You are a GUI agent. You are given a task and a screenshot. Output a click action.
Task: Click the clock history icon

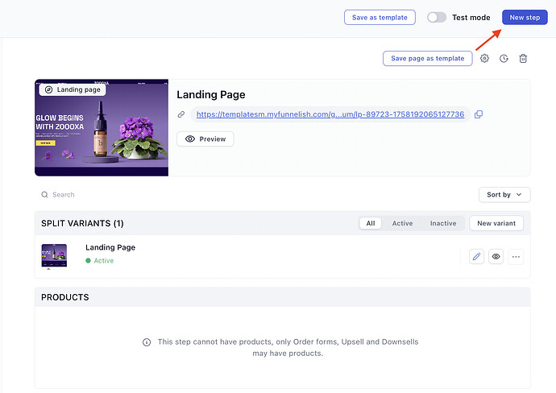504,58
